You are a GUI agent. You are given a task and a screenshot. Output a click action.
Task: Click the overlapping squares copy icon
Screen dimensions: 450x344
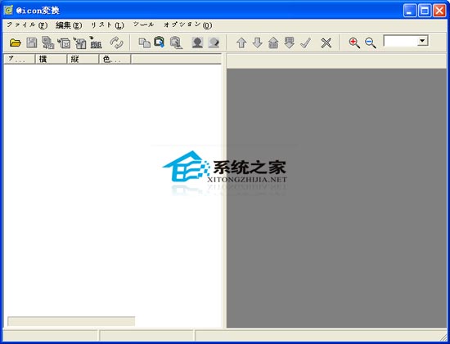tap(144, 43)
